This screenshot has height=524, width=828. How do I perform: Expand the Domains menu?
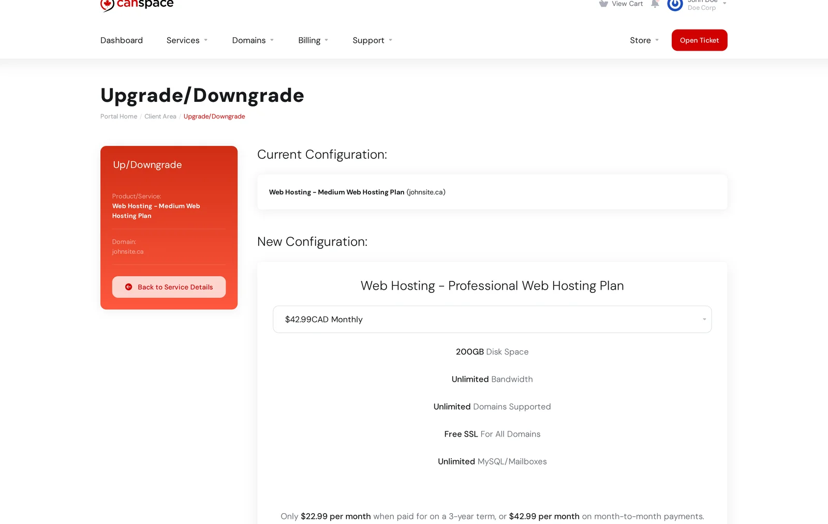[x=253, y=40]
